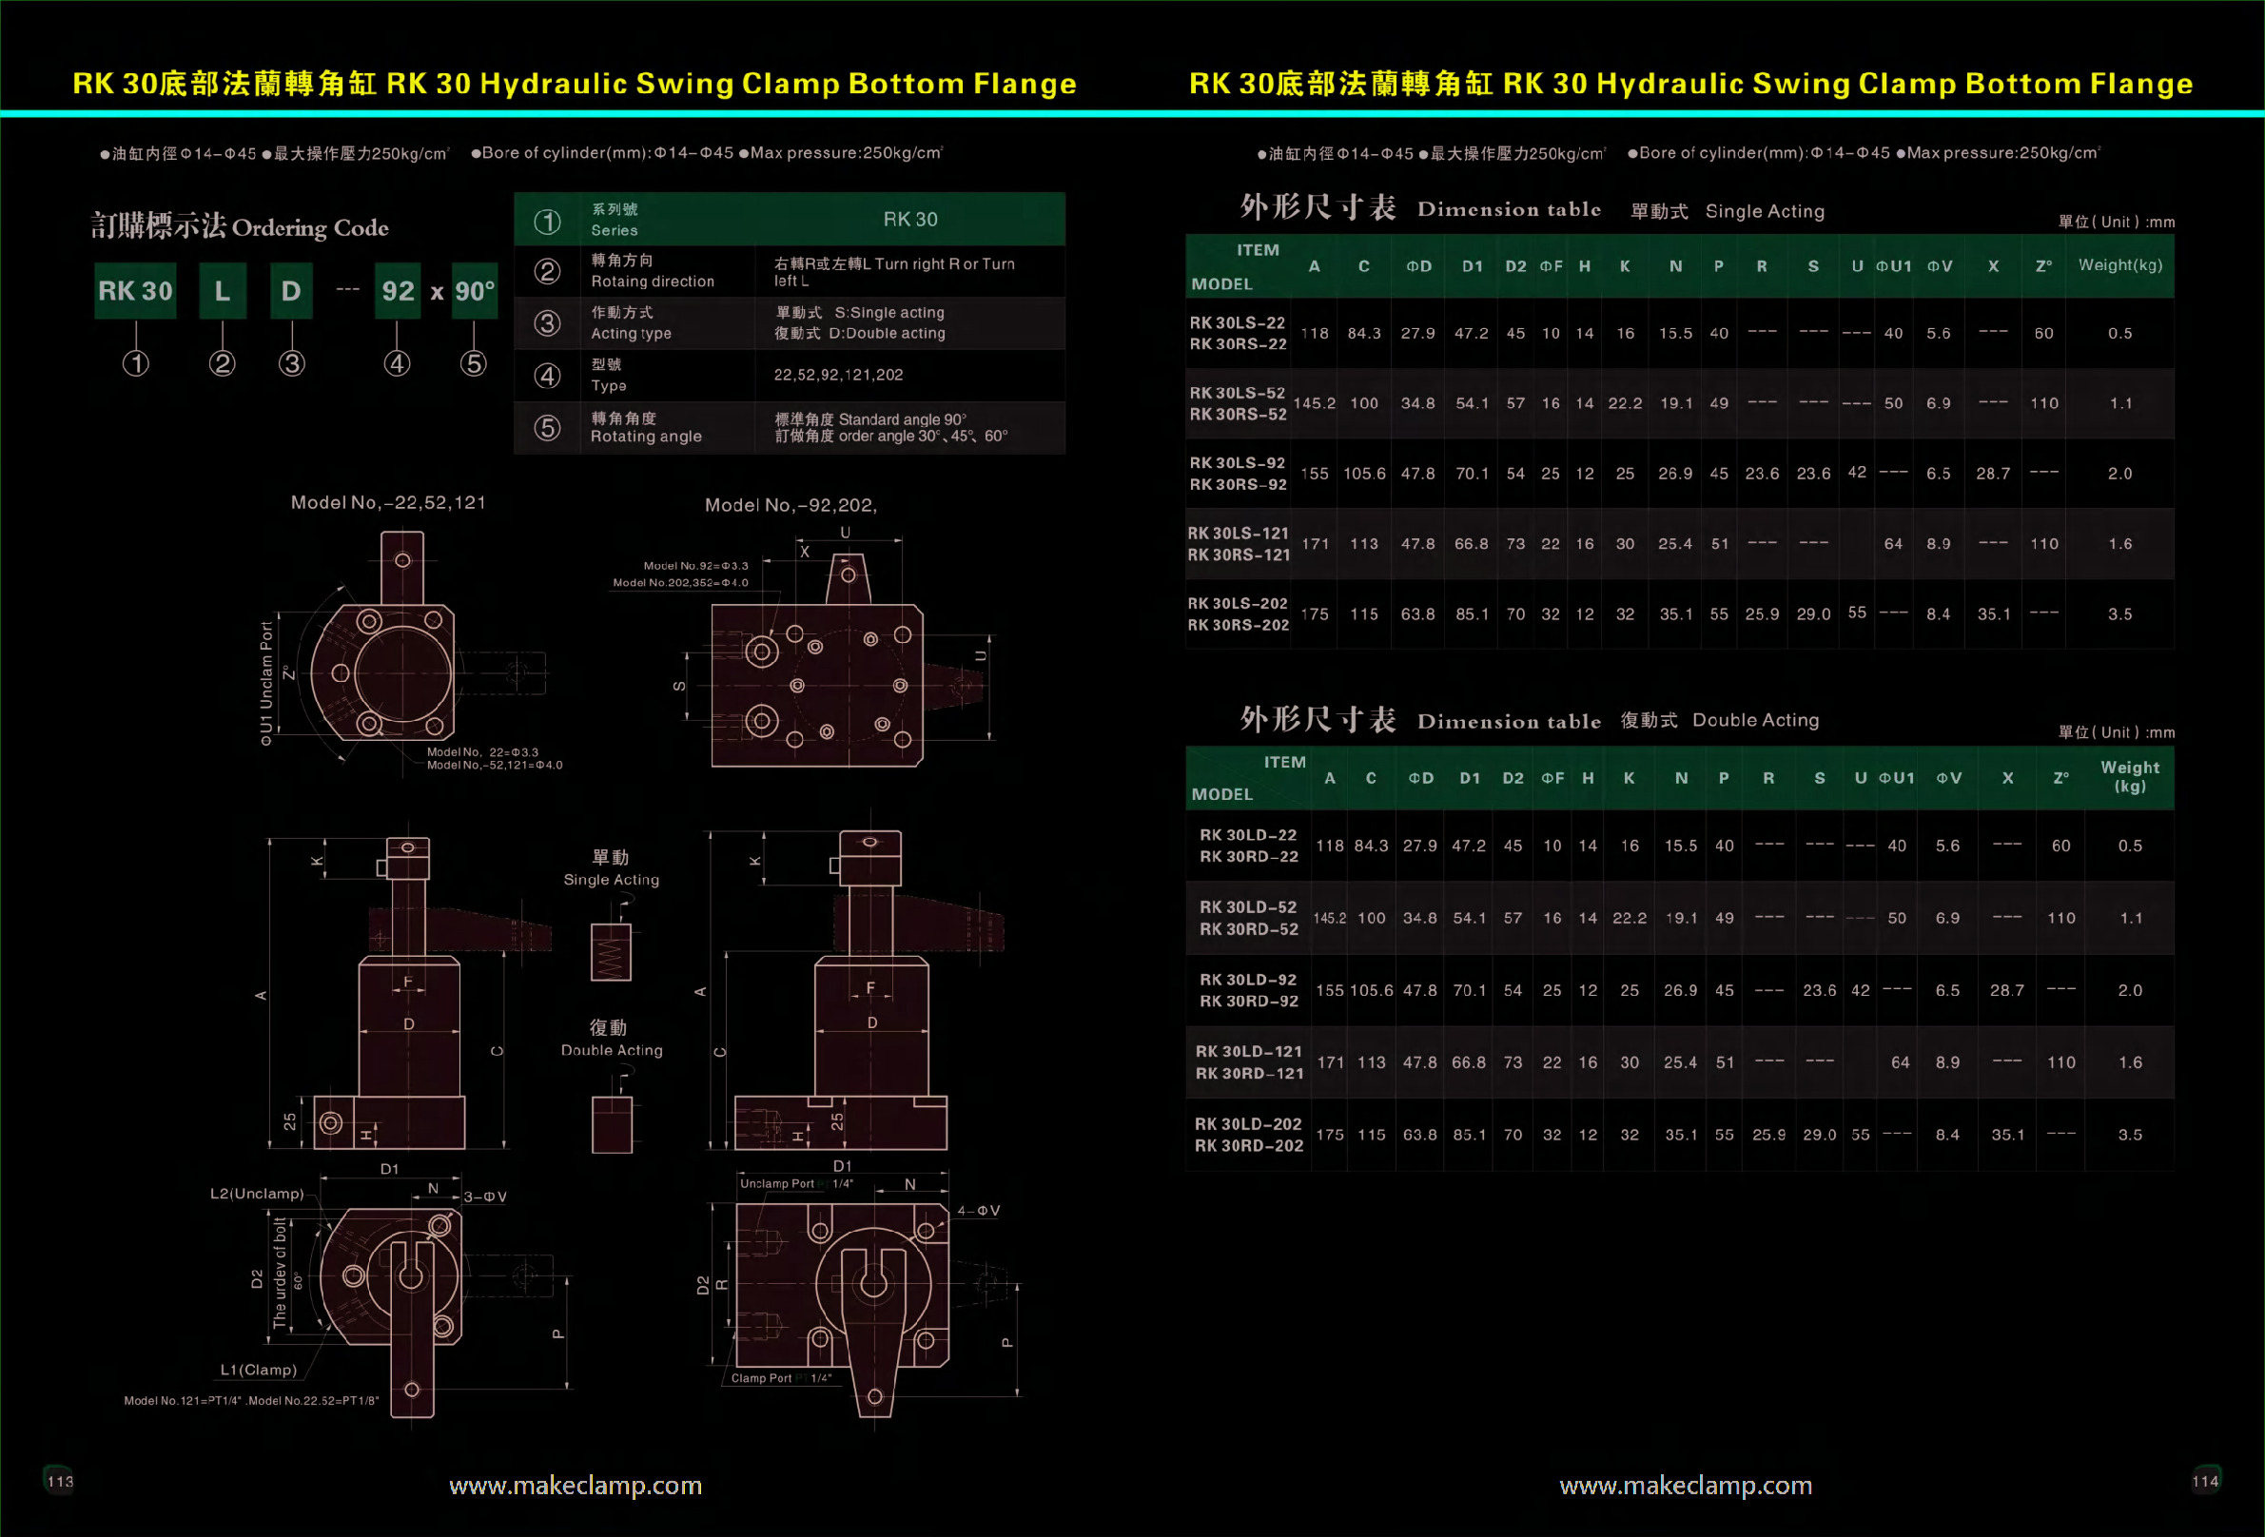Click page number 113 badge
Screen dimensions: 2265x1537
tap(59, 1481)
